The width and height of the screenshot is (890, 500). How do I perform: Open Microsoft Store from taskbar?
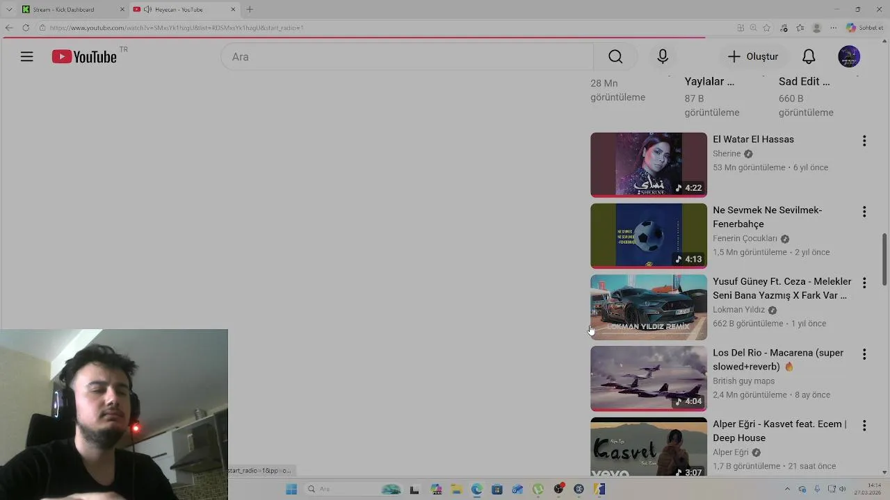tap(496, 490)
